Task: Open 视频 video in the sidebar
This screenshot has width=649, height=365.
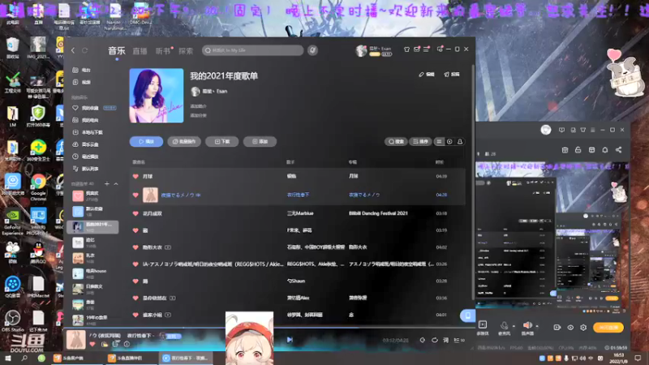Action: click(x=82, y=83)
